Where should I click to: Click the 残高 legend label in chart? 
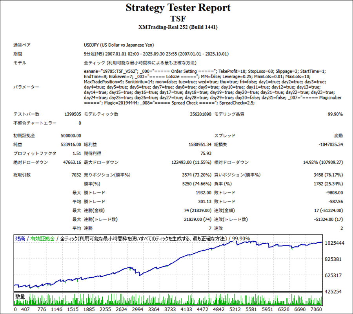coord(20,239)
